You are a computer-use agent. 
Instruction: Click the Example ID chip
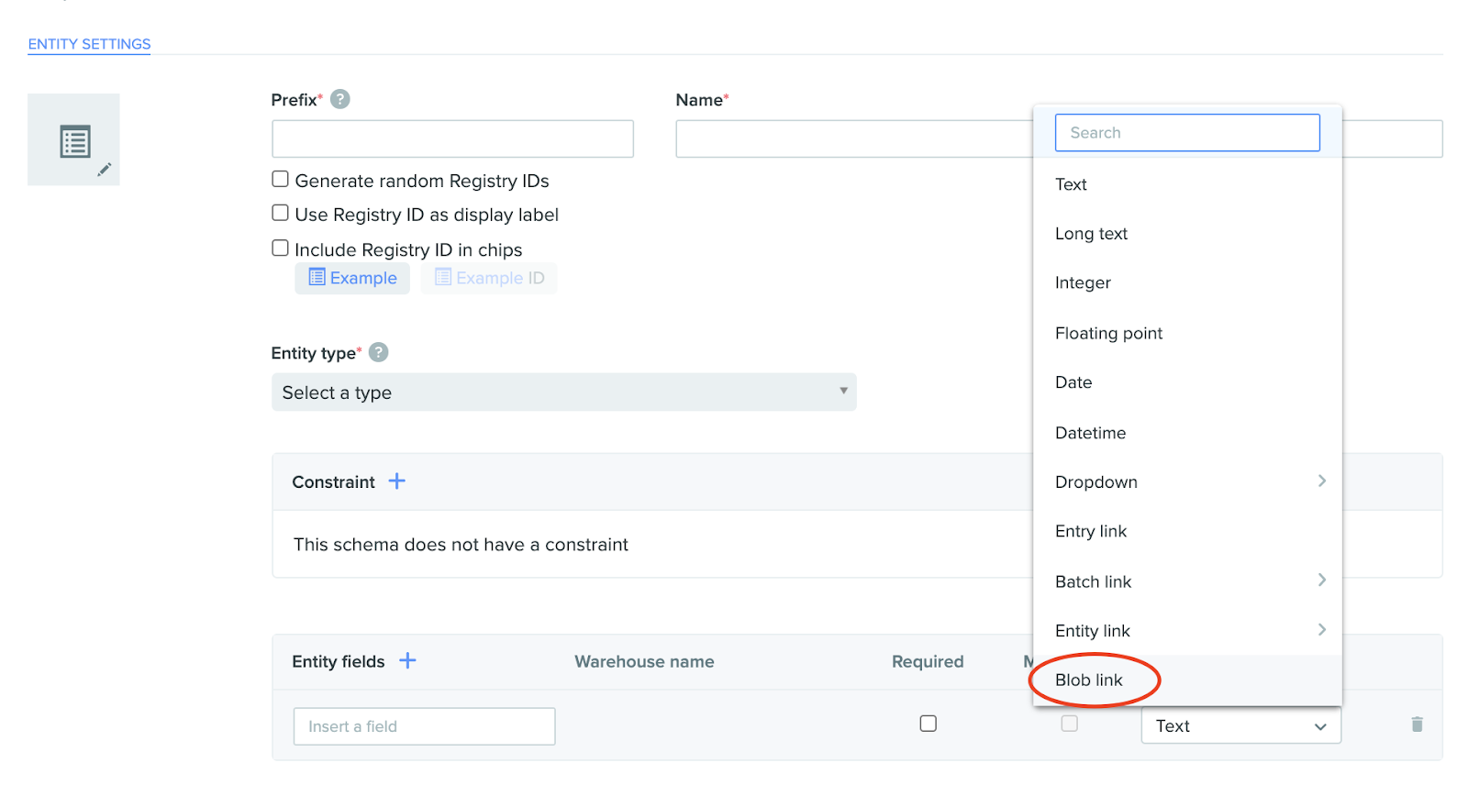pyautogui.click(x=489, y=278)
